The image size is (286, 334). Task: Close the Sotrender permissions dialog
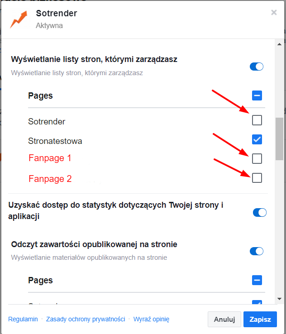[274, 13]
